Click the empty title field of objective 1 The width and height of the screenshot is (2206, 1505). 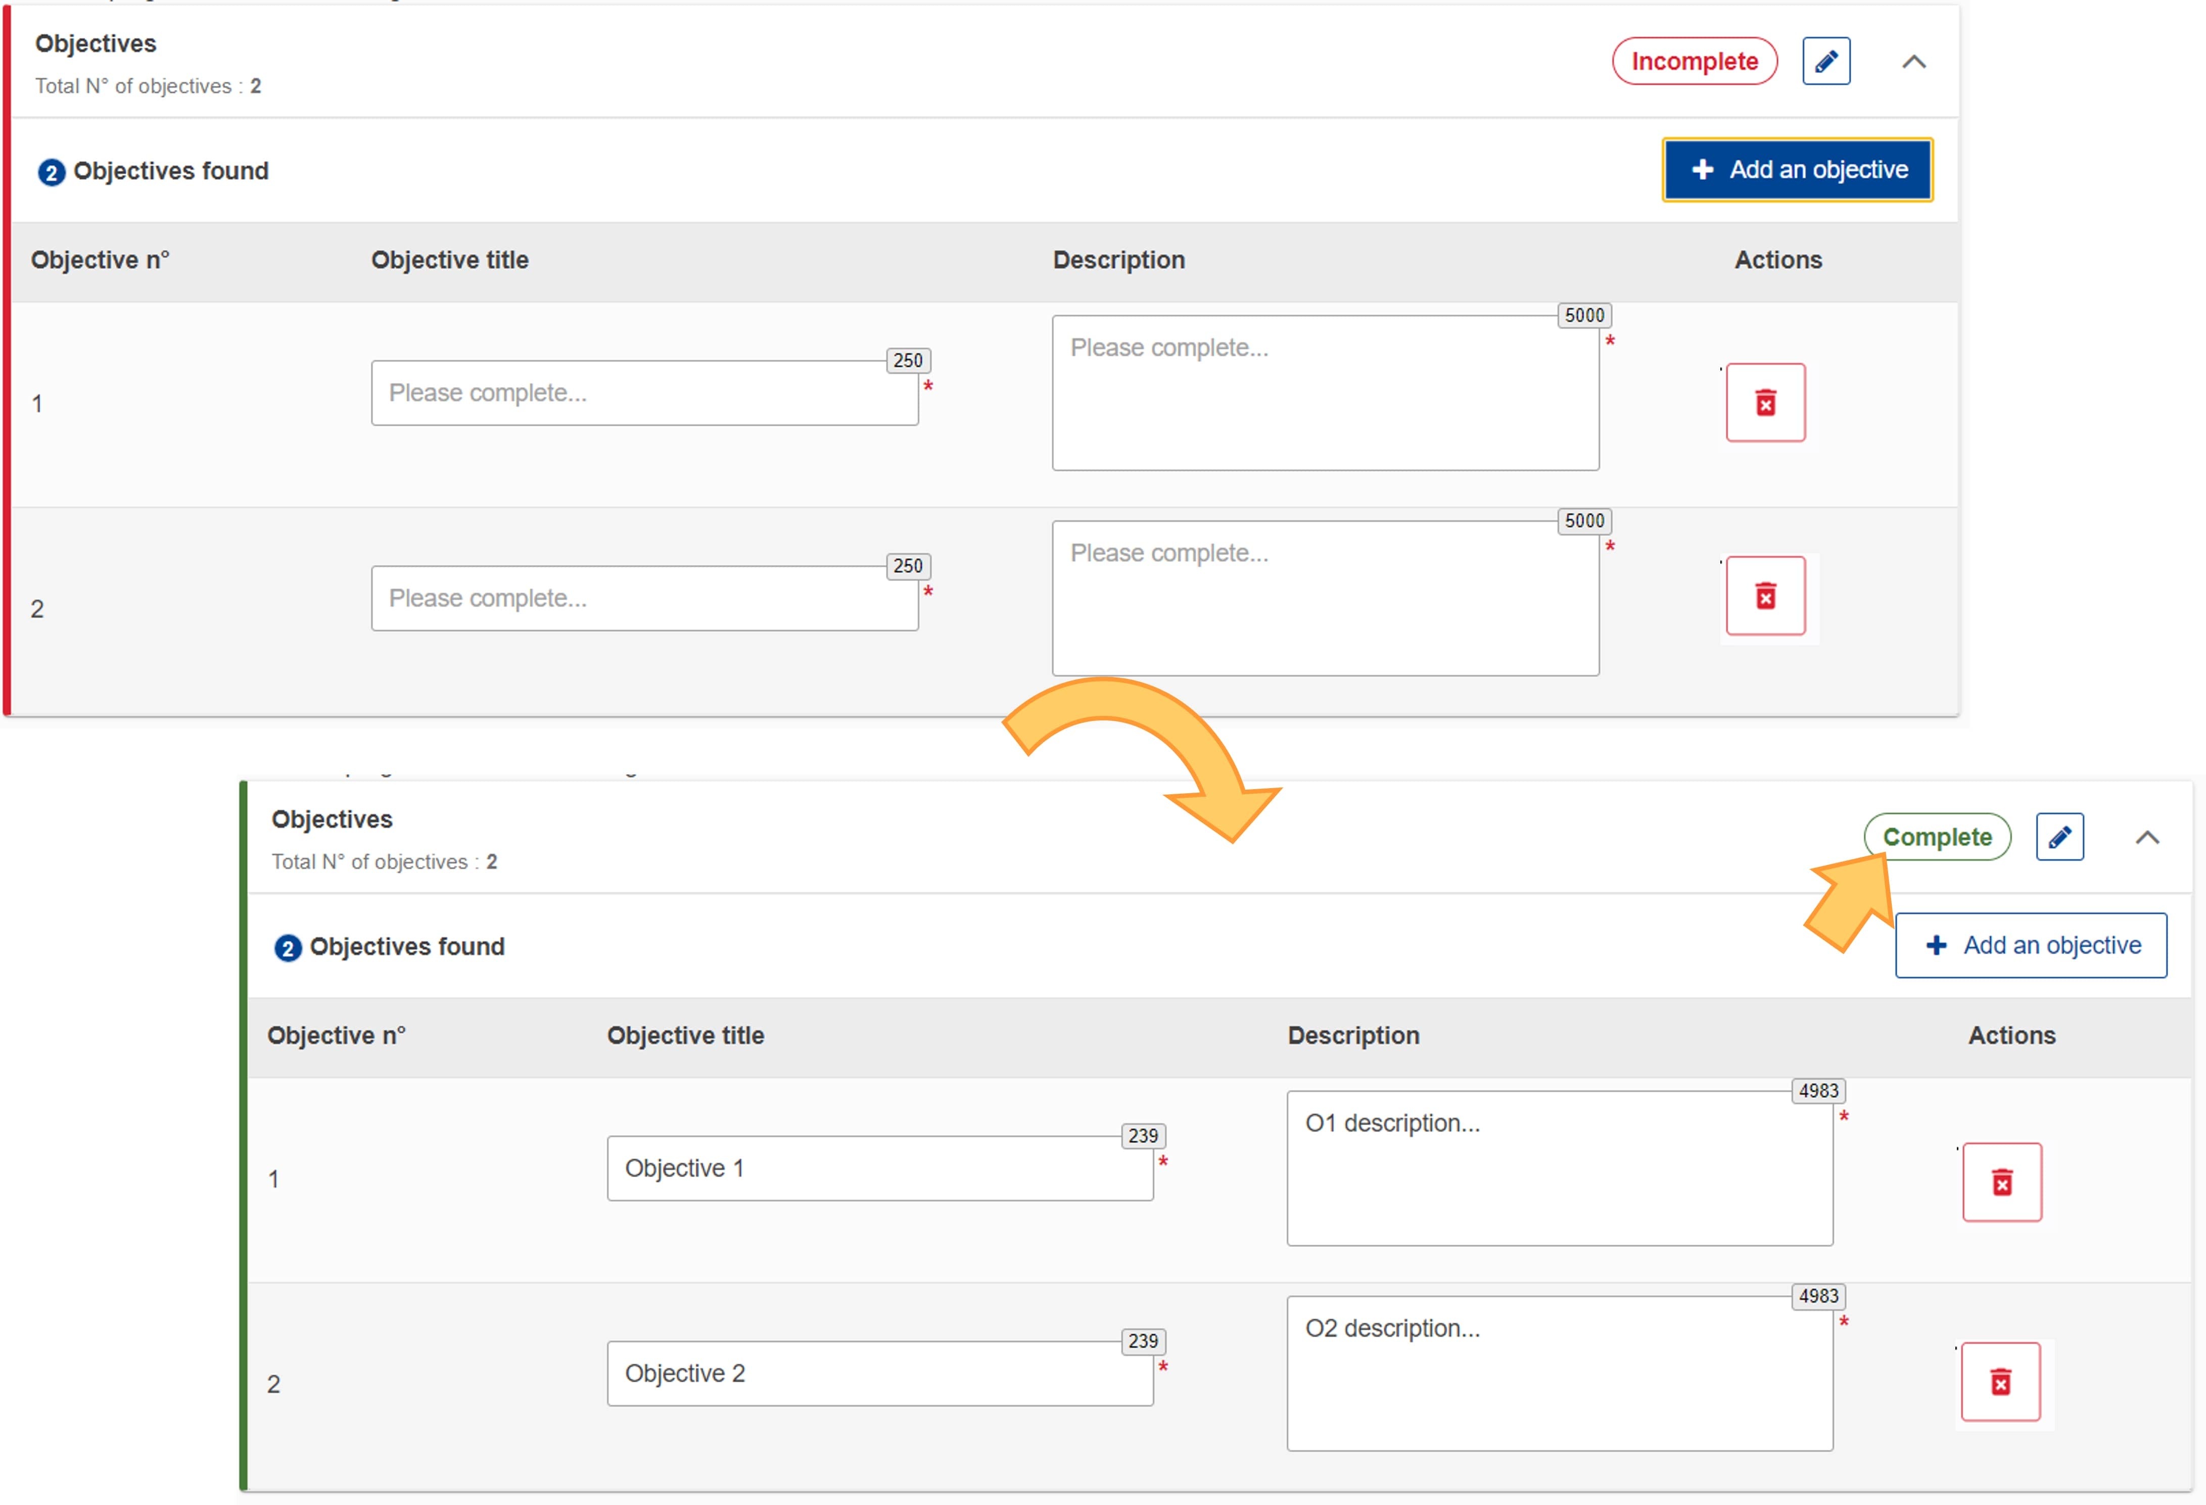click(x=644, y=393)
